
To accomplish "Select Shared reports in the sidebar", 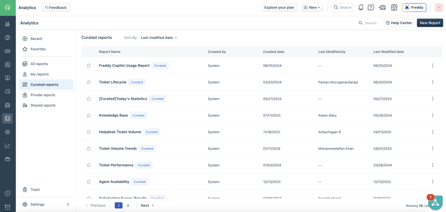I will pos(46,105).
